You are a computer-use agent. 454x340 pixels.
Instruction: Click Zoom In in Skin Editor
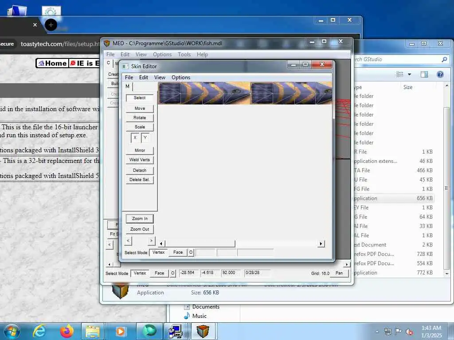pos(140,219)
